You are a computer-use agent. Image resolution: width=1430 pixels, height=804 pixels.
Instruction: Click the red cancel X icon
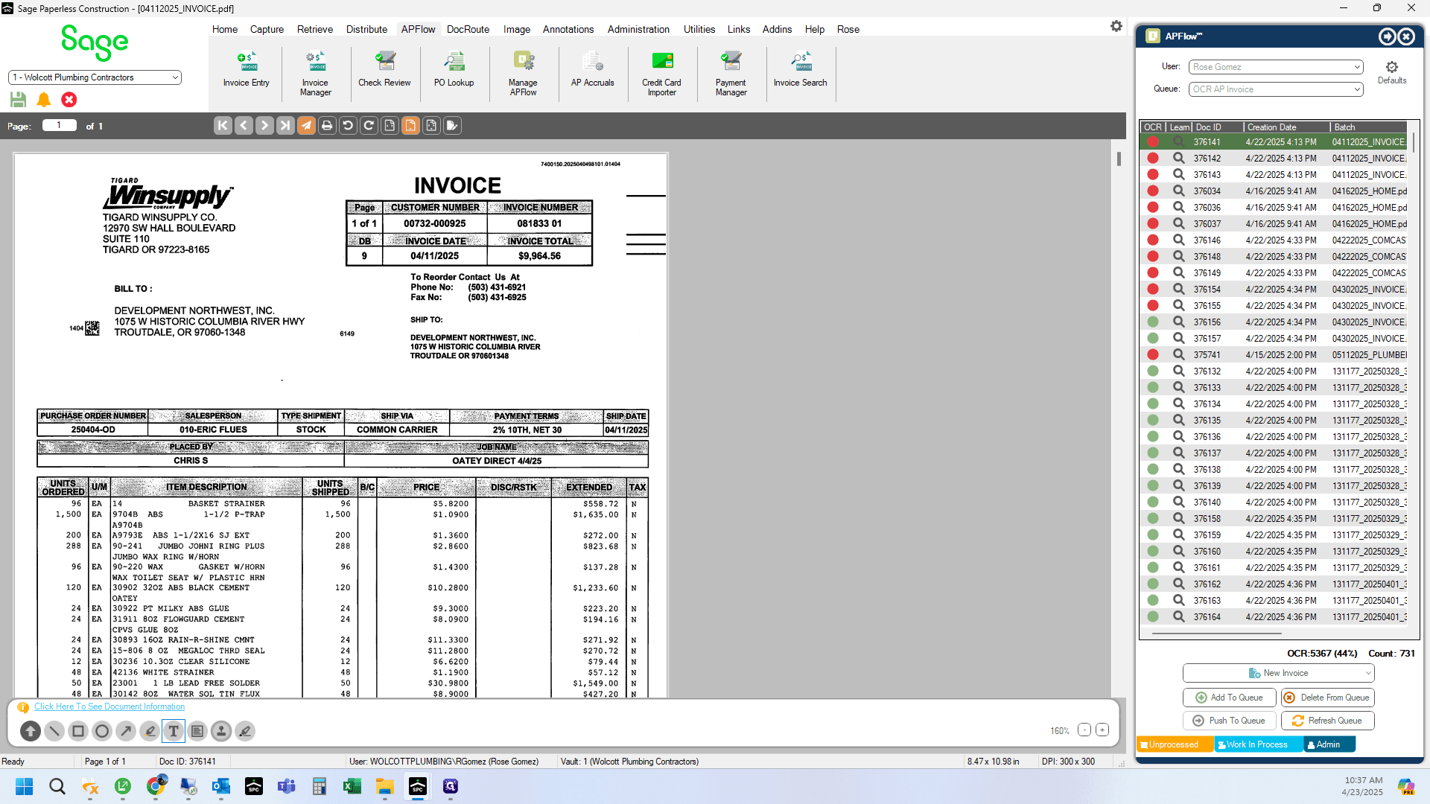click(x=69, y=100)
